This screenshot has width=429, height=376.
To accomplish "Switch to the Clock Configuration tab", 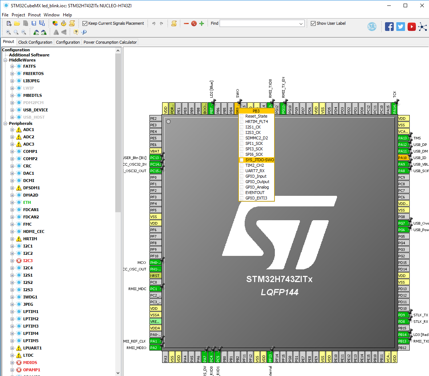I will [x=35, y=42].
